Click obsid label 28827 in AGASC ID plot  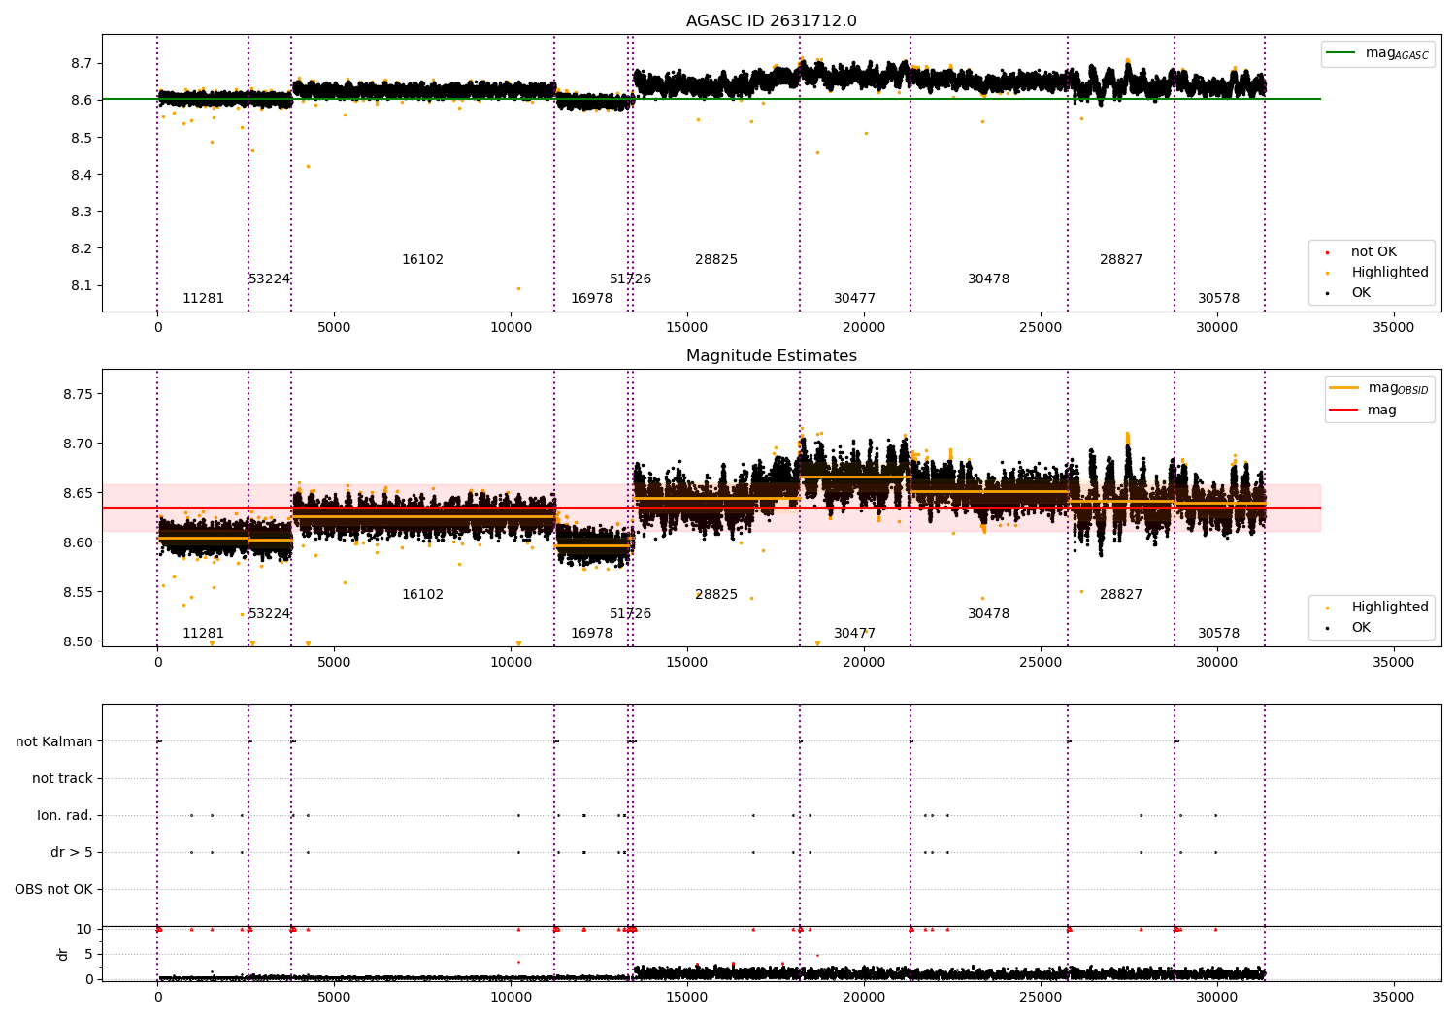pos(1121,260)
